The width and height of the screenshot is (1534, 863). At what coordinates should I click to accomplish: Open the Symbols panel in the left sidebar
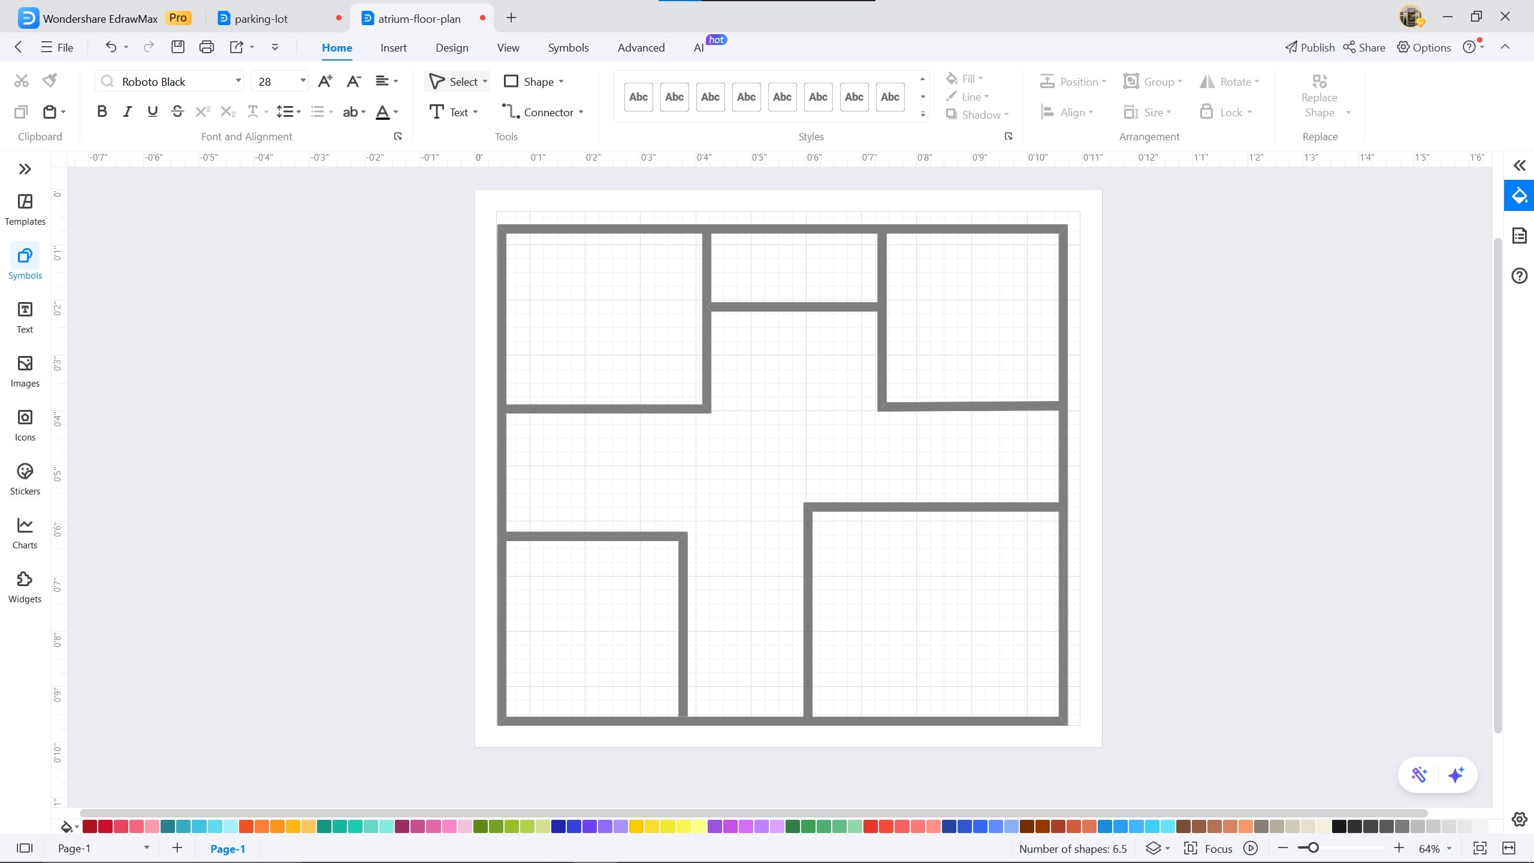point(25,261)
